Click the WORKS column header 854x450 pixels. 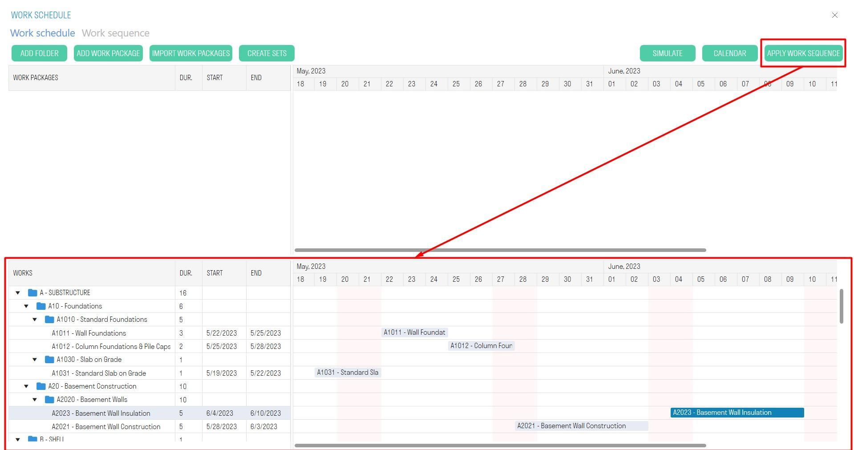(x=92, y=273)
